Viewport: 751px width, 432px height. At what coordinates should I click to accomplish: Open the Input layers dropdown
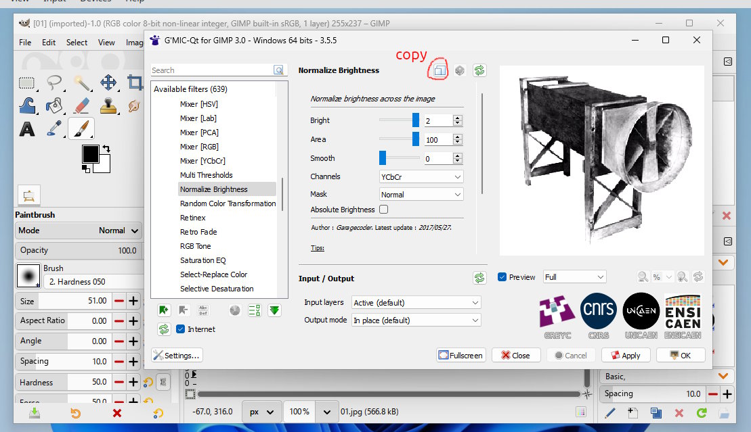(x=416, y=303)
